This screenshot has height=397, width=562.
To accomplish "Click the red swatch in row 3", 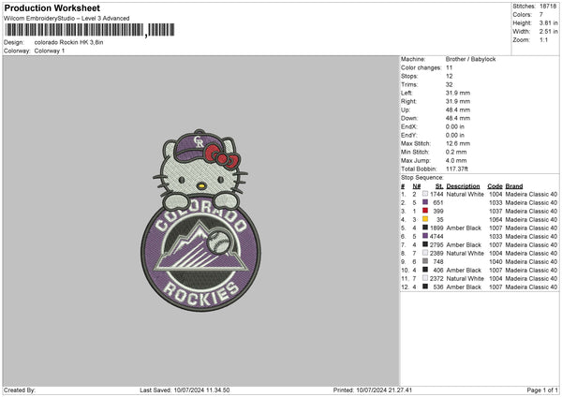I will coord(425,211).
